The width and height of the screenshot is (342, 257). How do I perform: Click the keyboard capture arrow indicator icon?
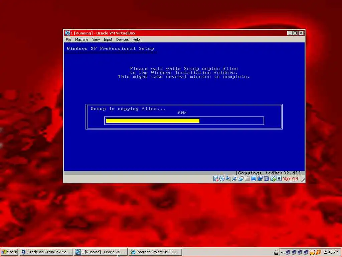pyautogui.click(x=279, y=179)
